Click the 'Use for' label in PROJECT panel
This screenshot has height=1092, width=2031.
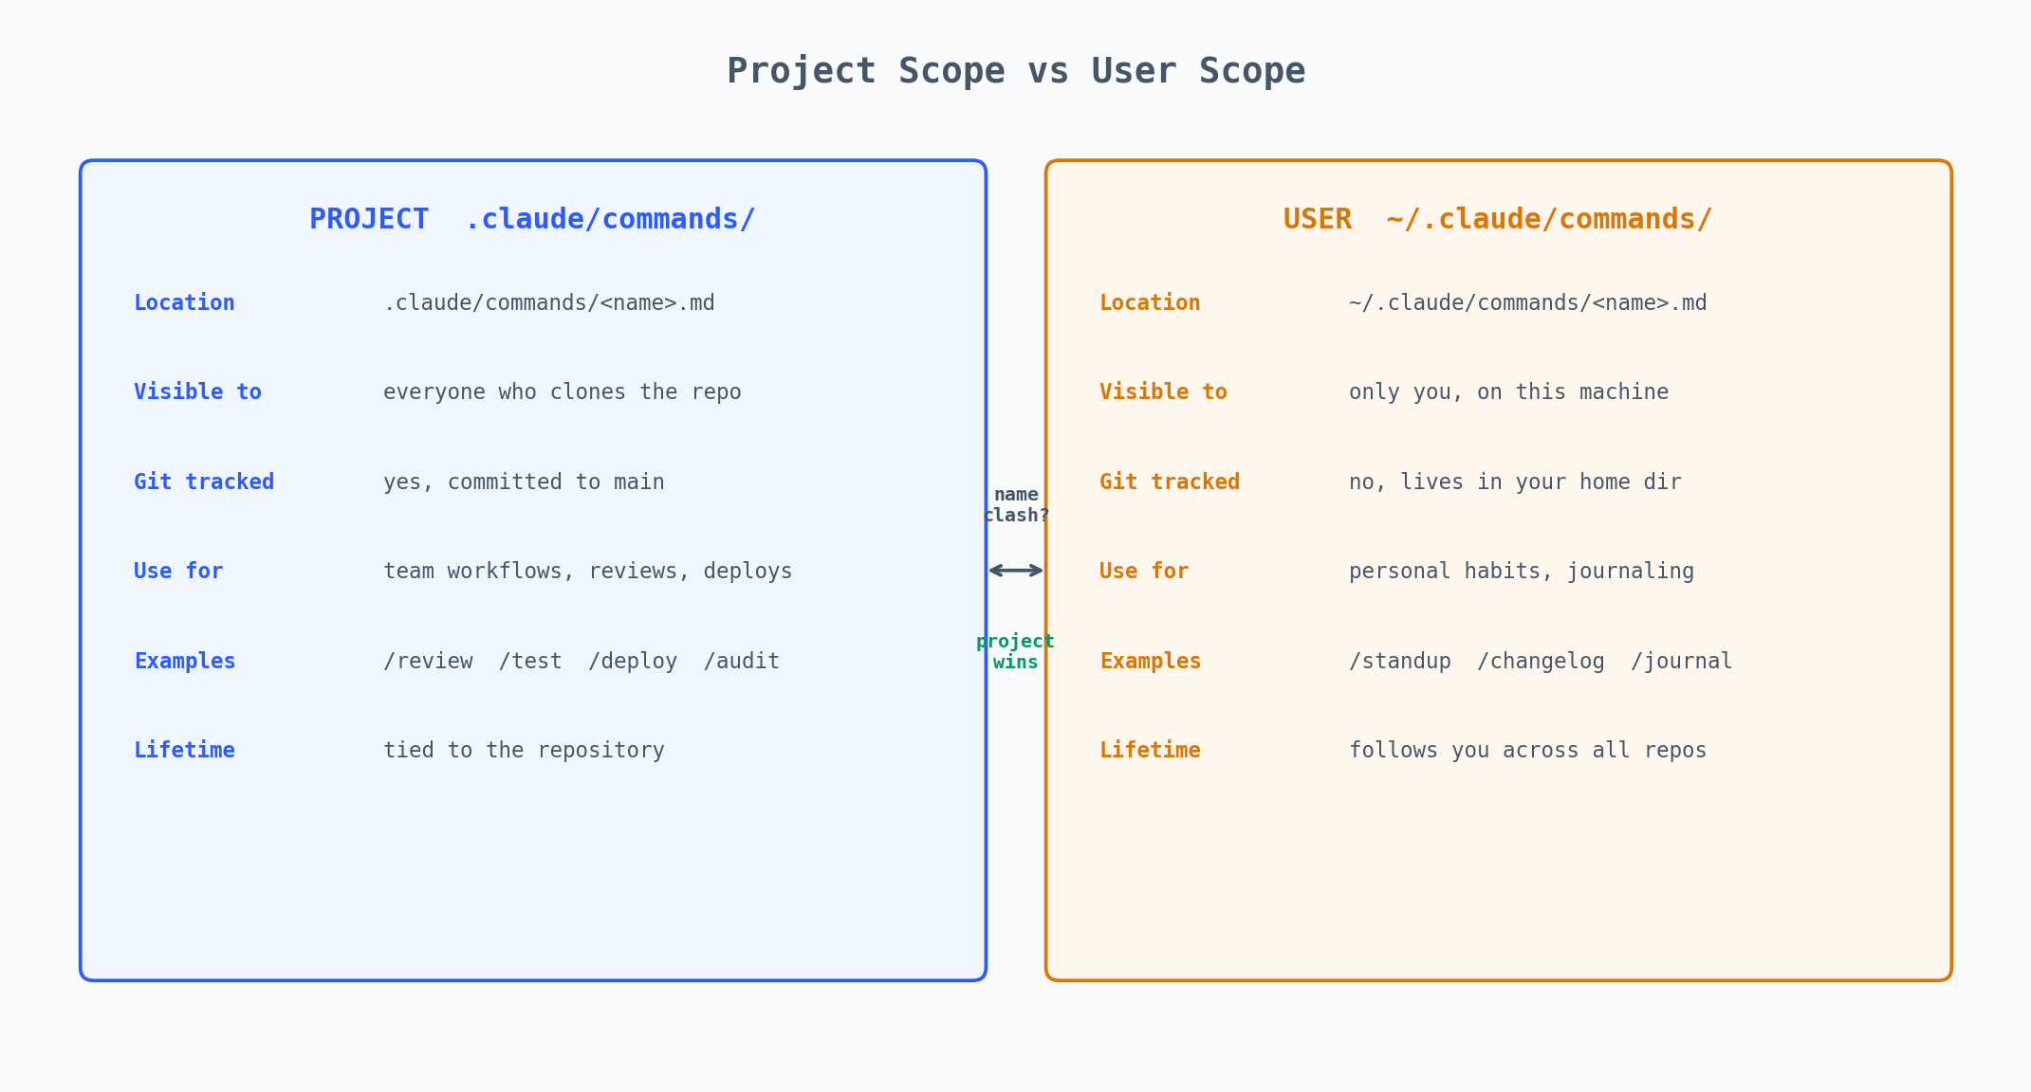pyautogui.click(x=178, y=572)
